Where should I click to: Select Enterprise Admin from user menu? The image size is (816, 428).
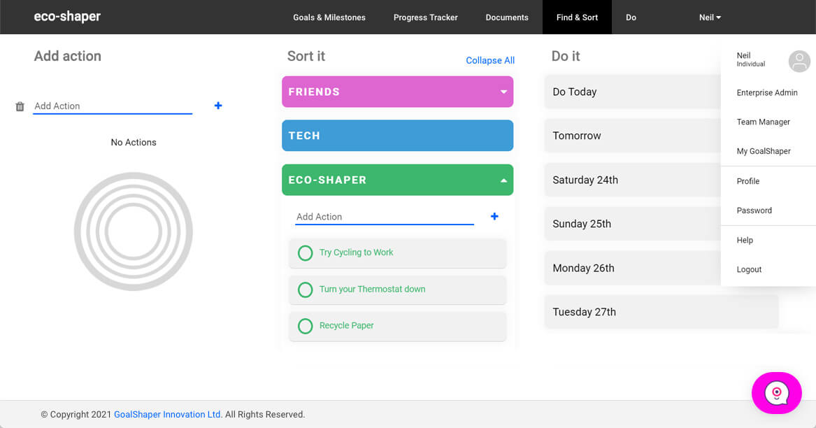(766, 92)
